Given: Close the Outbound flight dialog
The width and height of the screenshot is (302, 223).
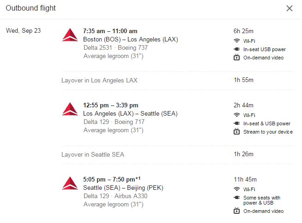Looking at the screenshot, I should pos(290,8).
